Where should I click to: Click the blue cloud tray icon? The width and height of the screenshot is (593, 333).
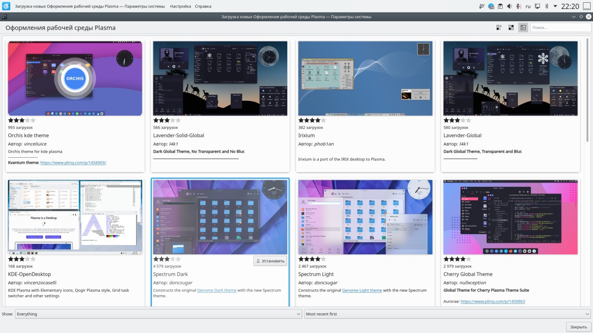click(491, 6)
